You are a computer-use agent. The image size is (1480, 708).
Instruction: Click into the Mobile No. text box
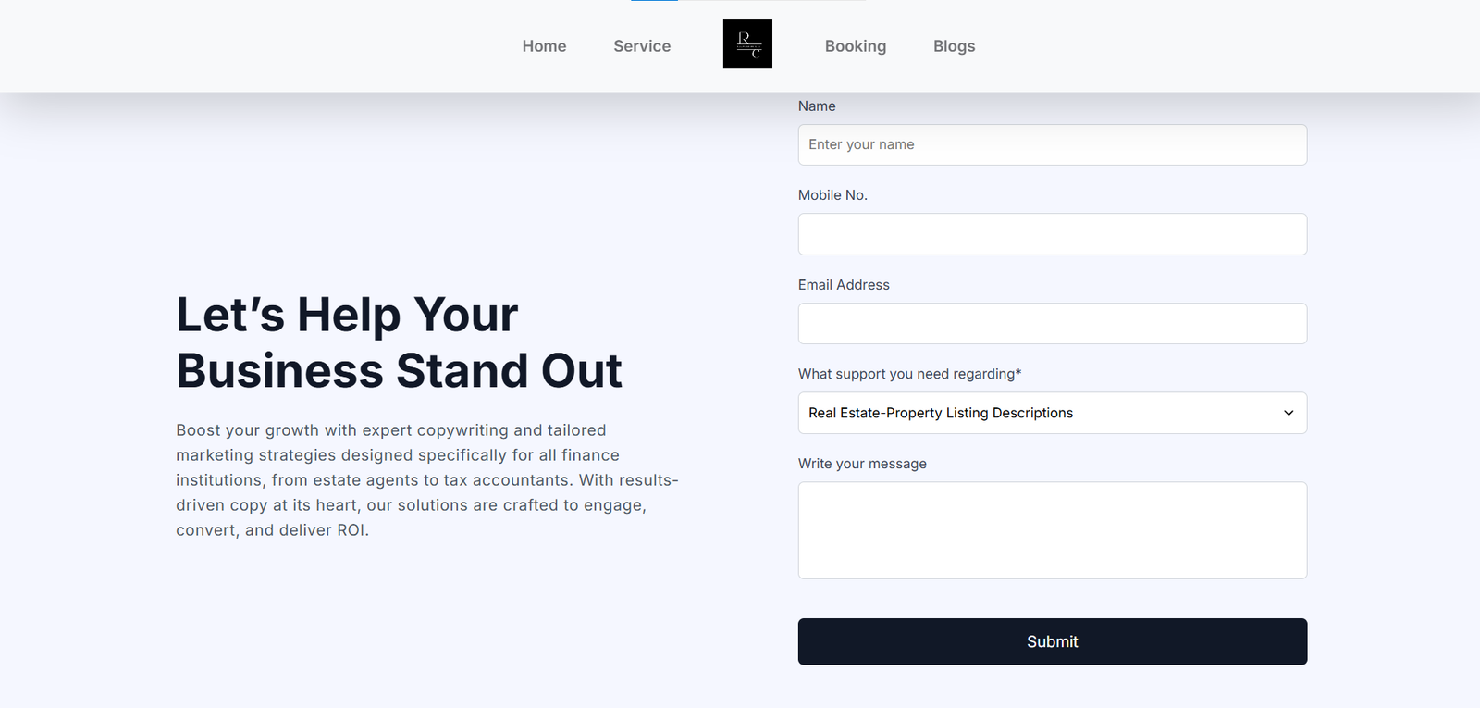tap(1052, 234)
